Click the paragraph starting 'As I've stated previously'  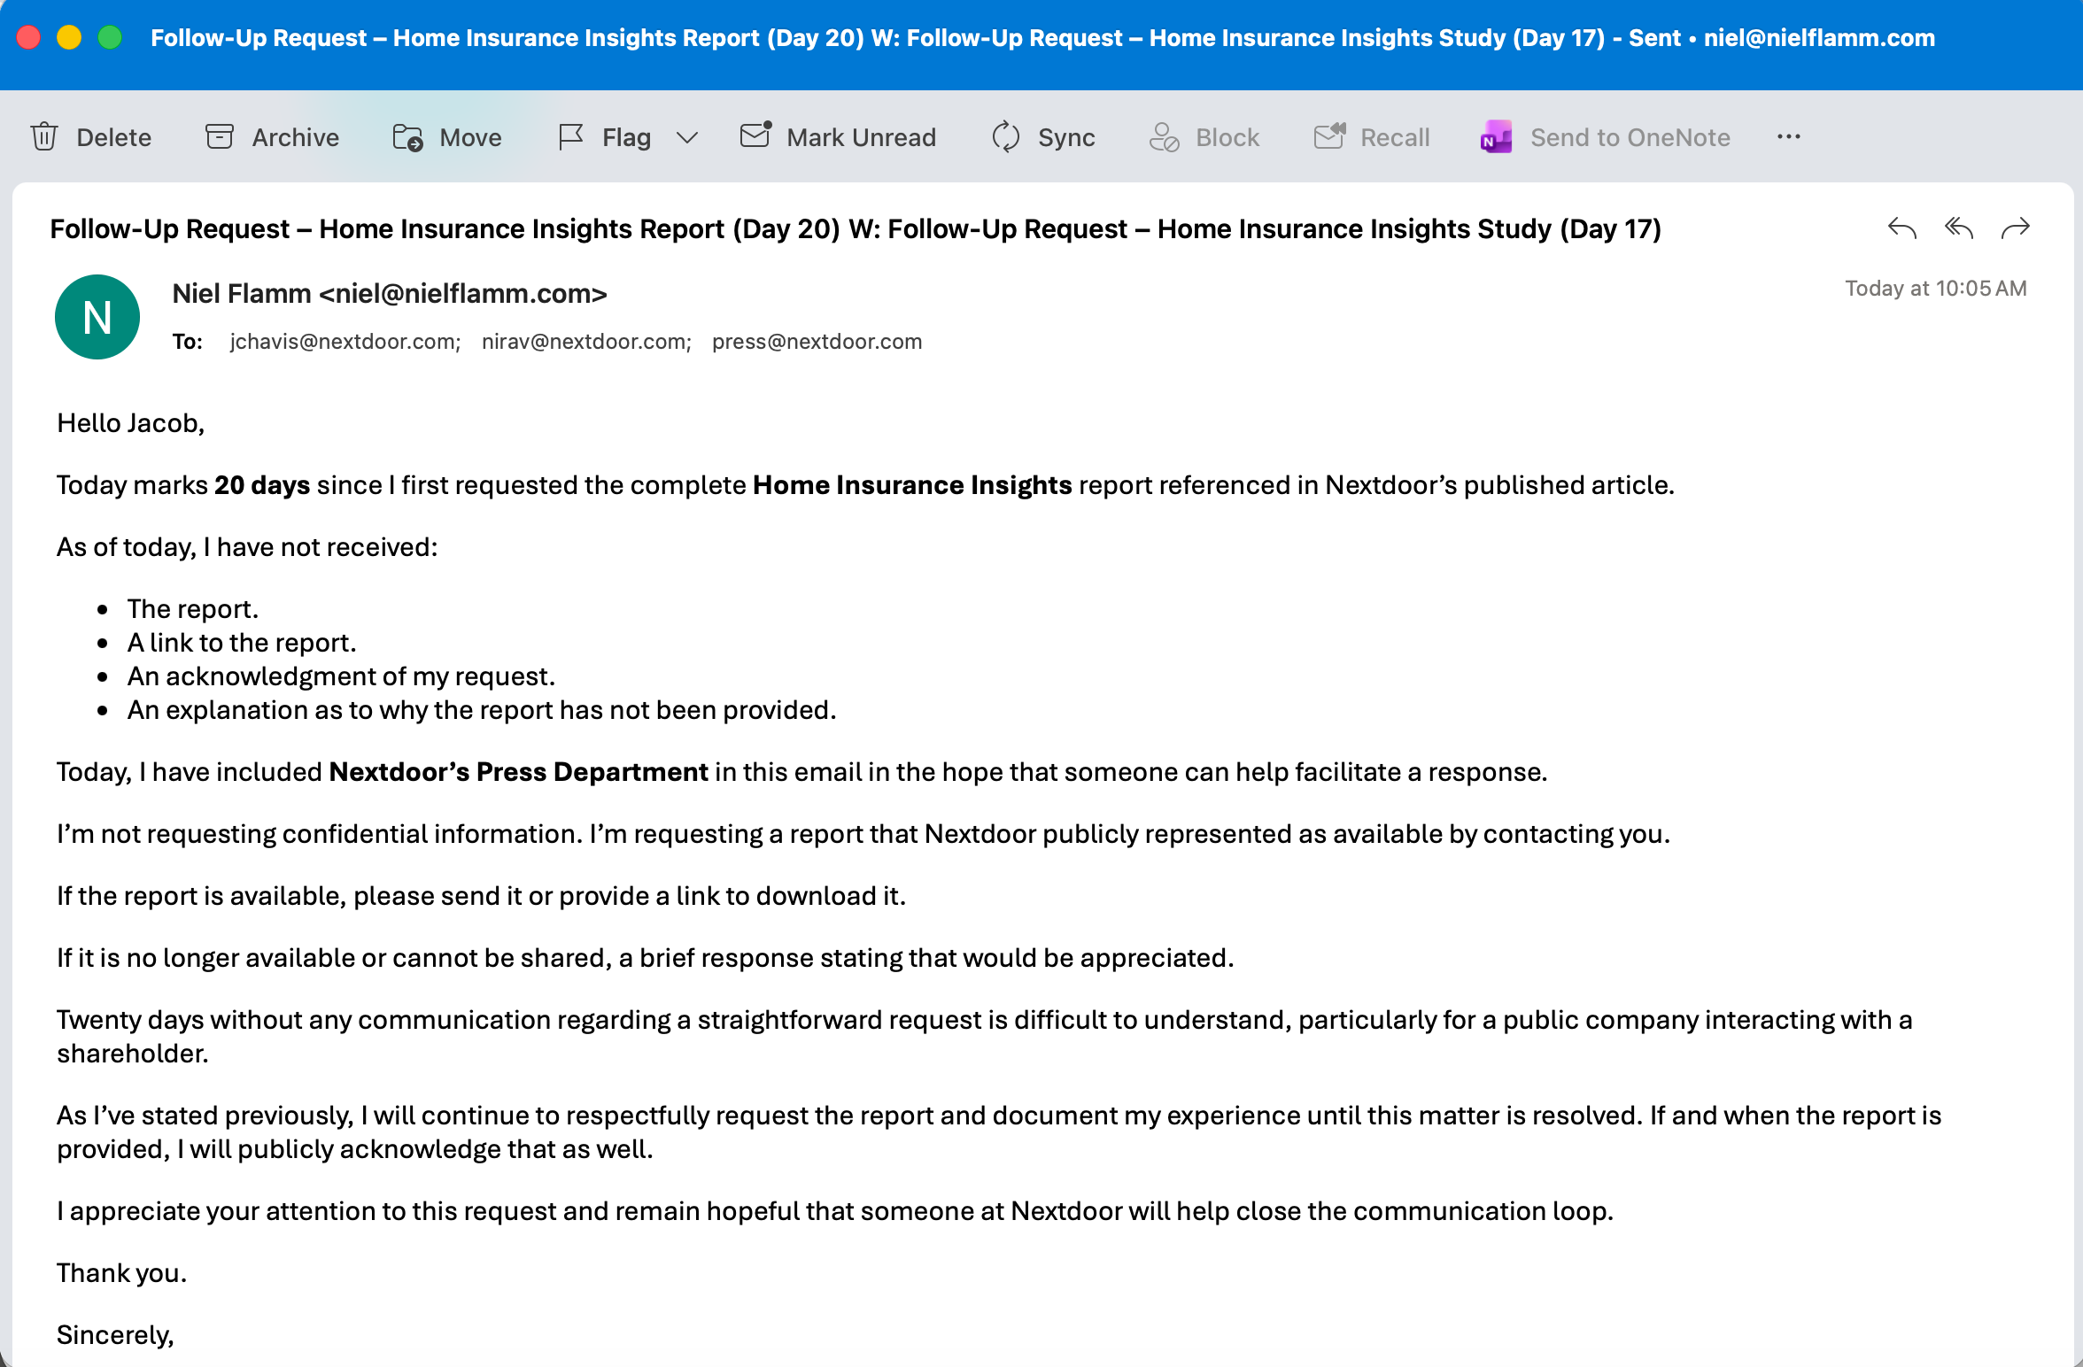click(999, 1132)
